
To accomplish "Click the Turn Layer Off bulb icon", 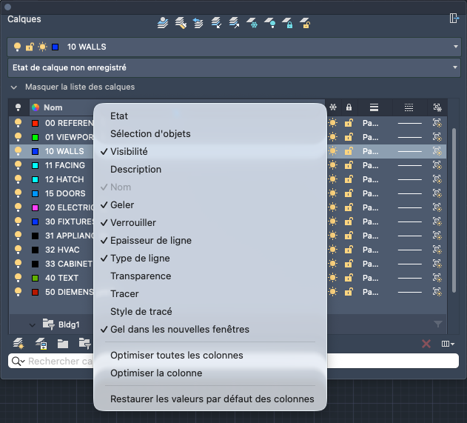I will (270, 23).
